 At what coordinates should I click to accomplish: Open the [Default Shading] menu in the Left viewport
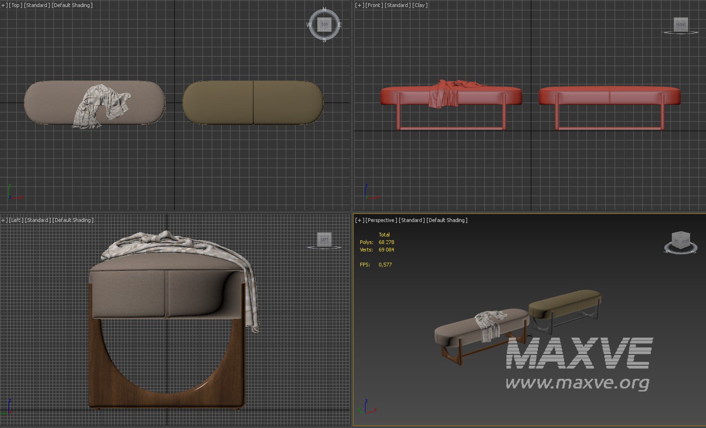73,220
